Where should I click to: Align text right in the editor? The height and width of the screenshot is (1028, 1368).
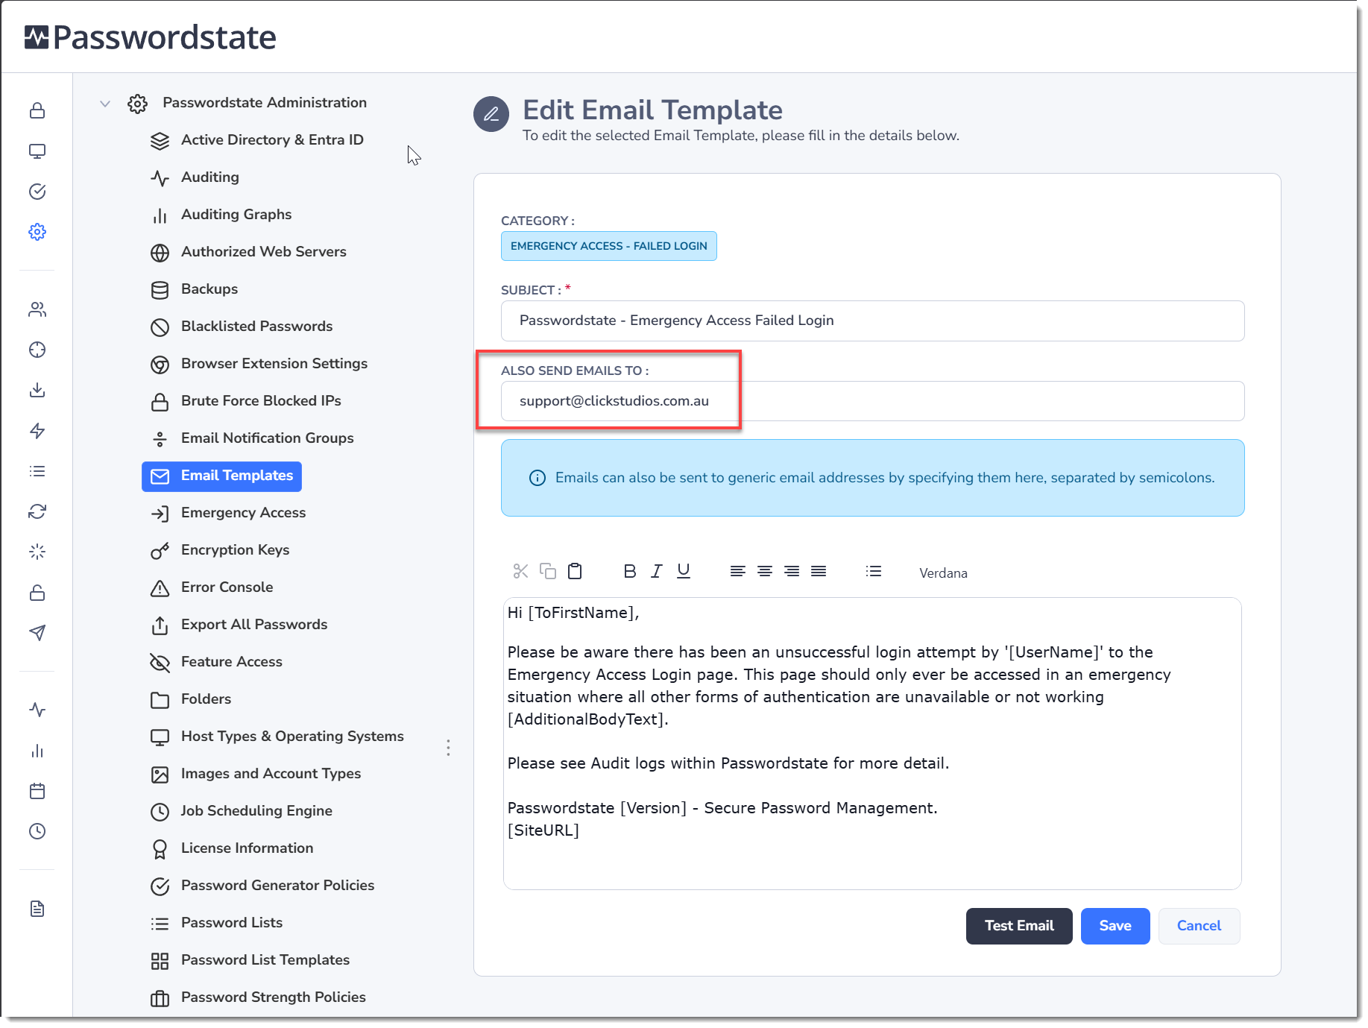[x=792, y=571]
